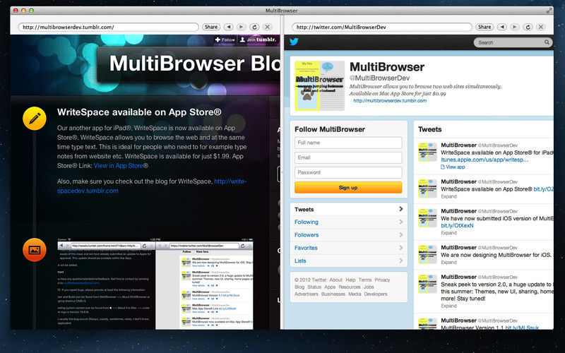The image size is (565, 353).
Task: Select Favorites in the profile navigation list
Action: point(348,248)
